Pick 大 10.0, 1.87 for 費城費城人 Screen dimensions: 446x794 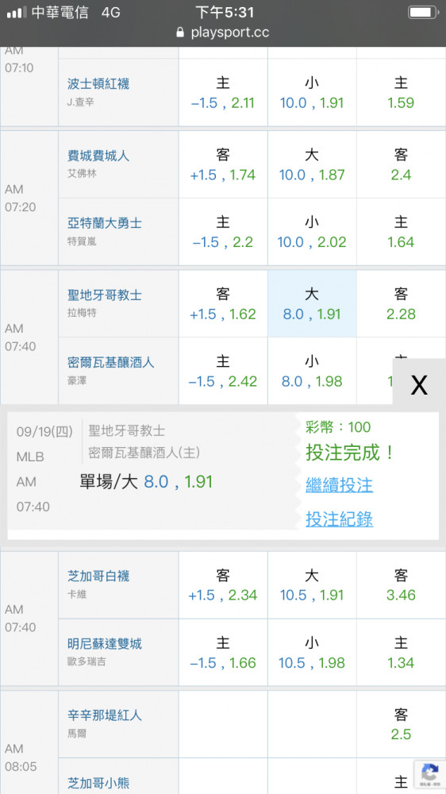coord(312,164)
